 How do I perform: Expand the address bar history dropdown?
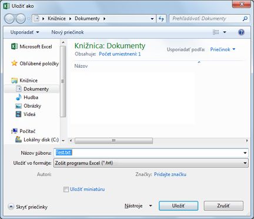tap(152, 19)
